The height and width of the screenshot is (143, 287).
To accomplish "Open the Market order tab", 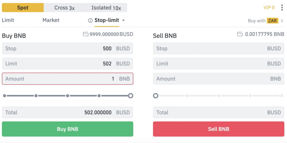I will [x=51, y=20].
